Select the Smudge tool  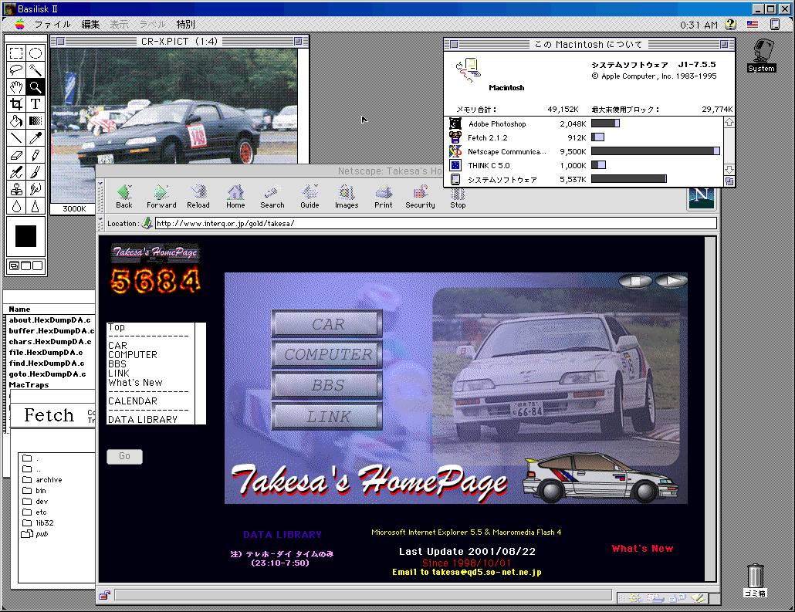pos(36,189)
